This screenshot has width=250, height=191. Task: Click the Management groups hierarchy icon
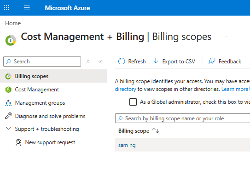8,103
